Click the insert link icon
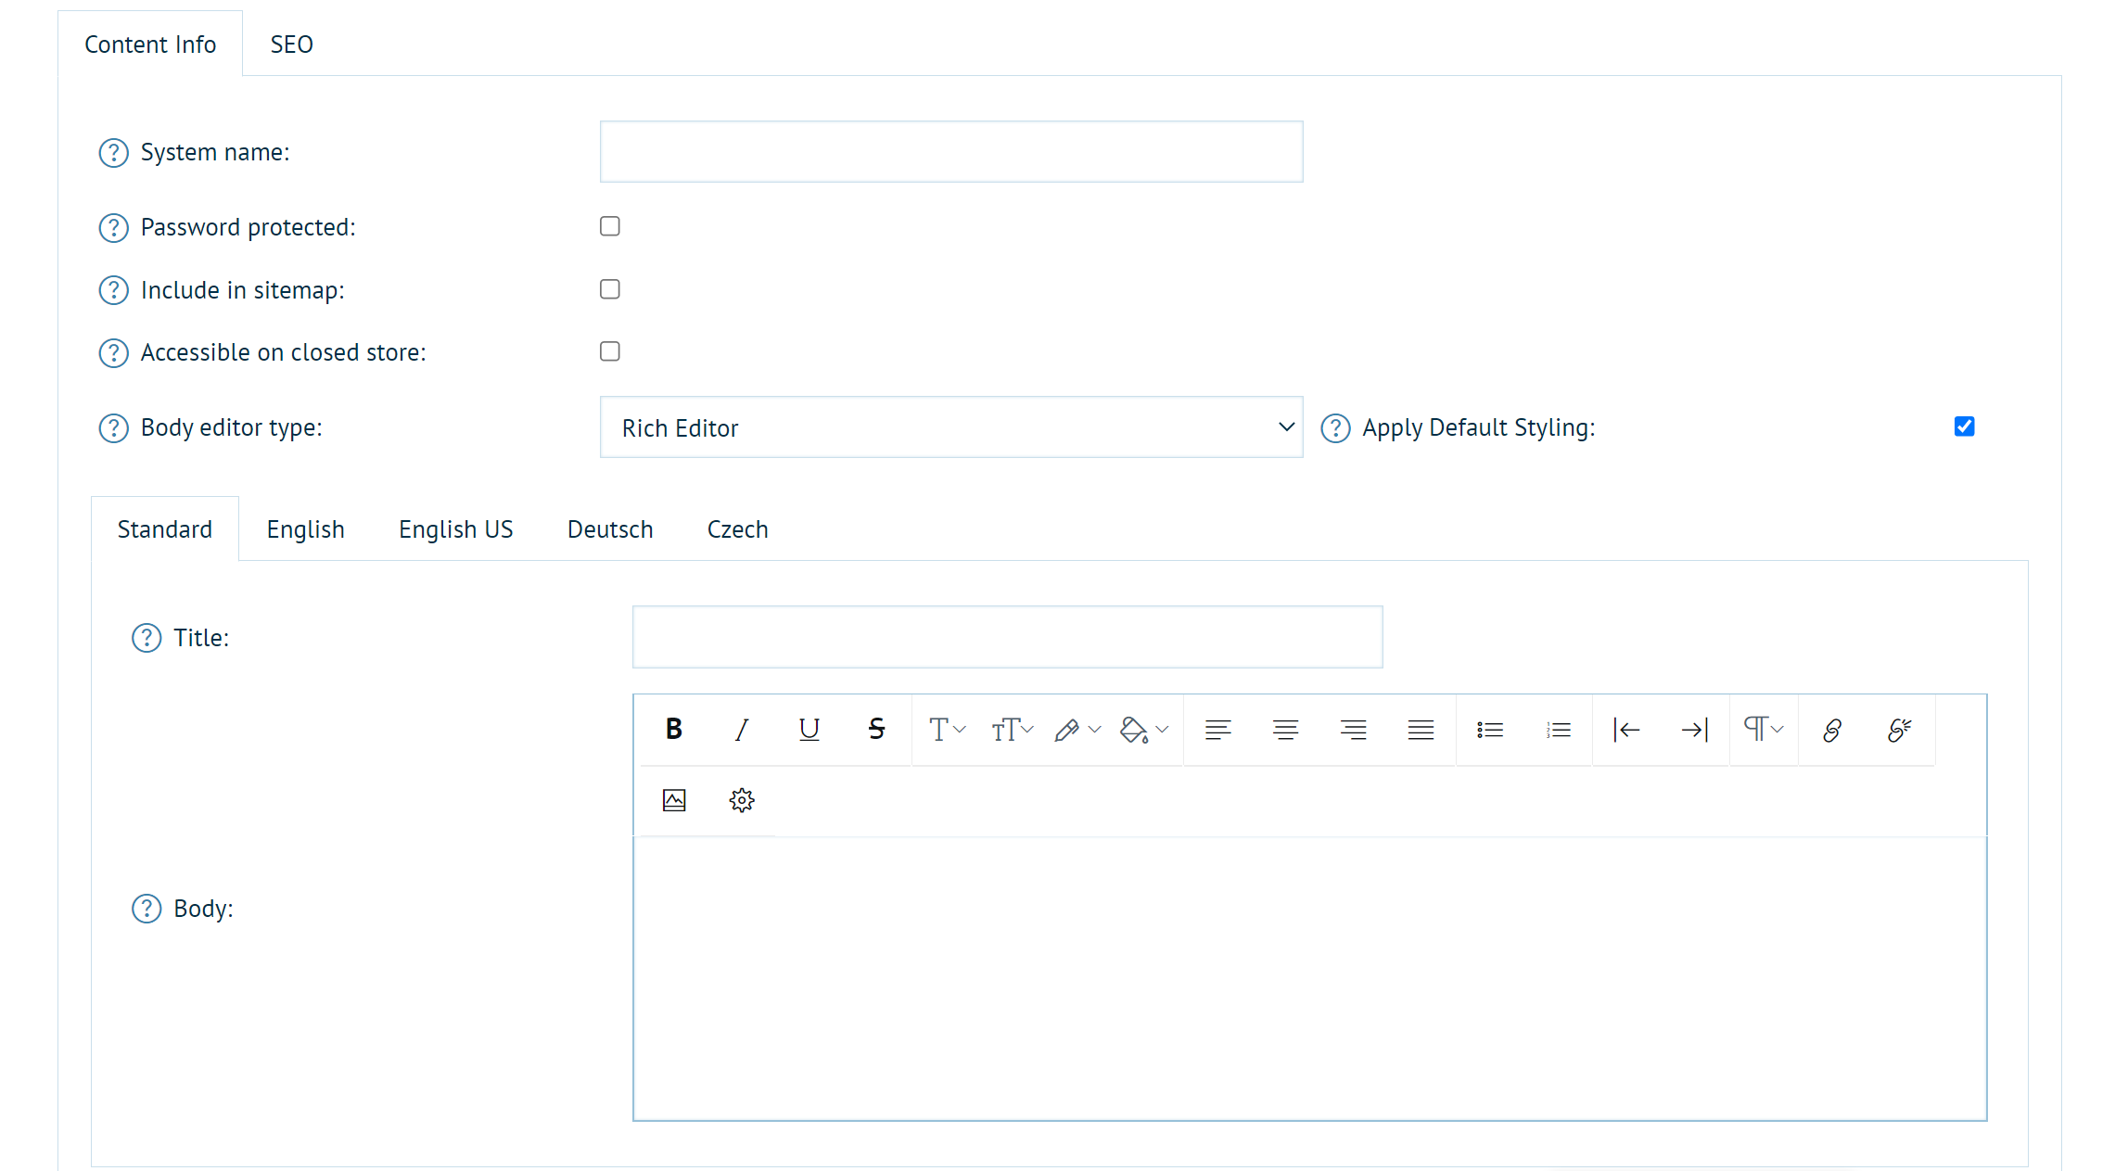This screenshot has height=1171, width=2128. point(1832,730)
